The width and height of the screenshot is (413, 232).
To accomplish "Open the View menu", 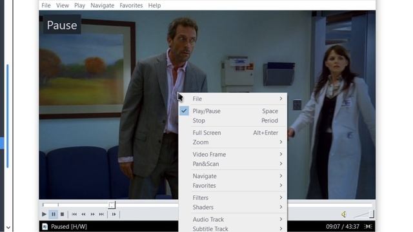I will 63,5.
